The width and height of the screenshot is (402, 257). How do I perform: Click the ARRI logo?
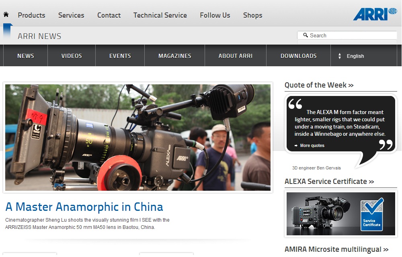tap(375, 14)
